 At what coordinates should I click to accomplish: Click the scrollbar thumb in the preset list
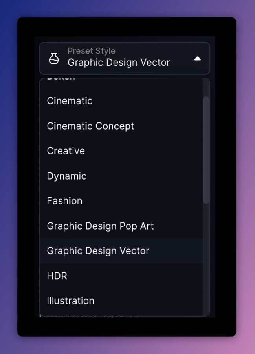[x=206, y=150]
